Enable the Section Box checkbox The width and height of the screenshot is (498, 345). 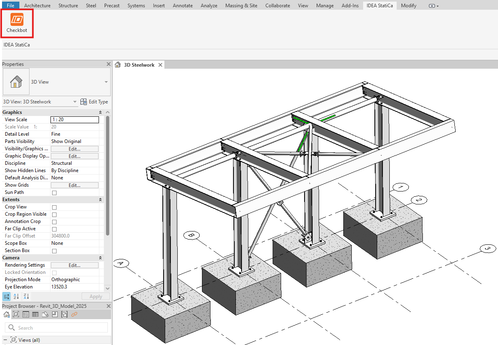(55, 251)
